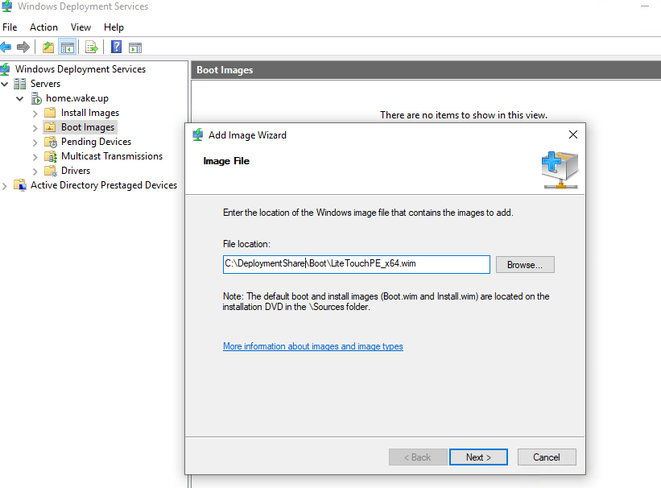Select the home.wake.up server icon
Viewport: 661px width, 488px height.
(x=37, y=99)
